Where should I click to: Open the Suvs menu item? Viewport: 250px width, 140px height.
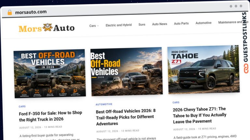142,24
